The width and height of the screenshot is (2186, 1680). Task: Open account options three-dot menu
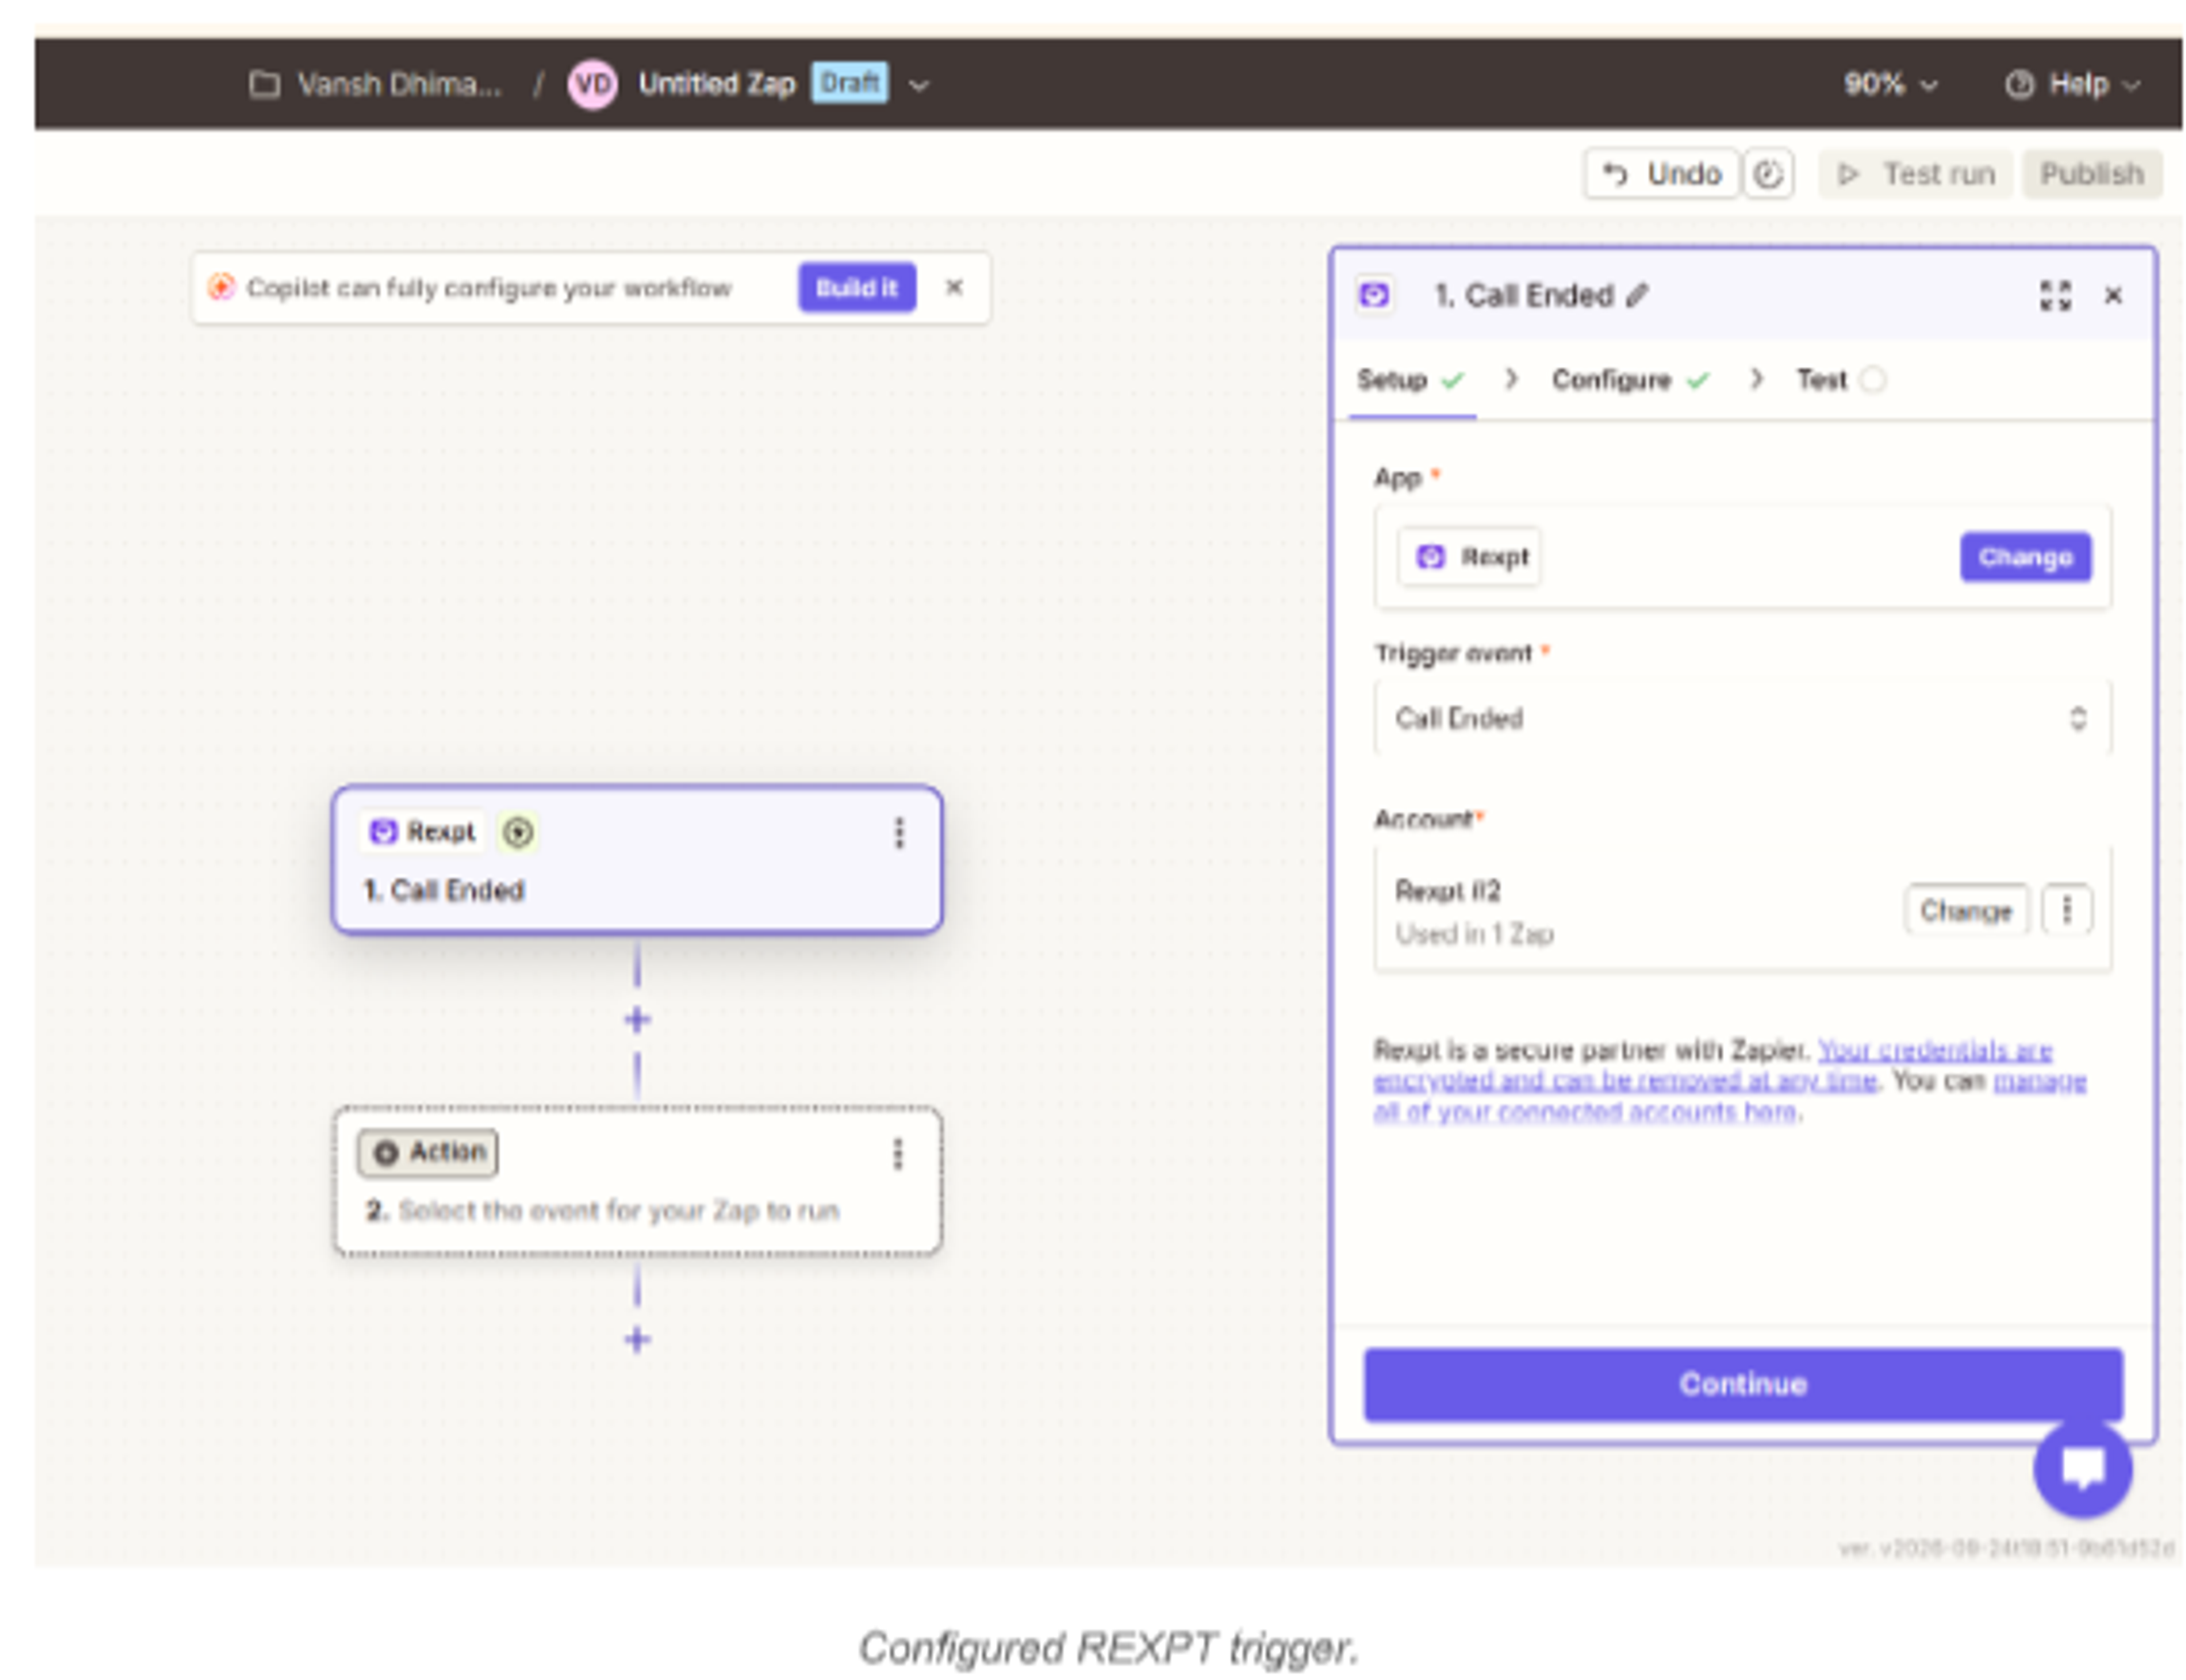click(x=2066, y=910)
